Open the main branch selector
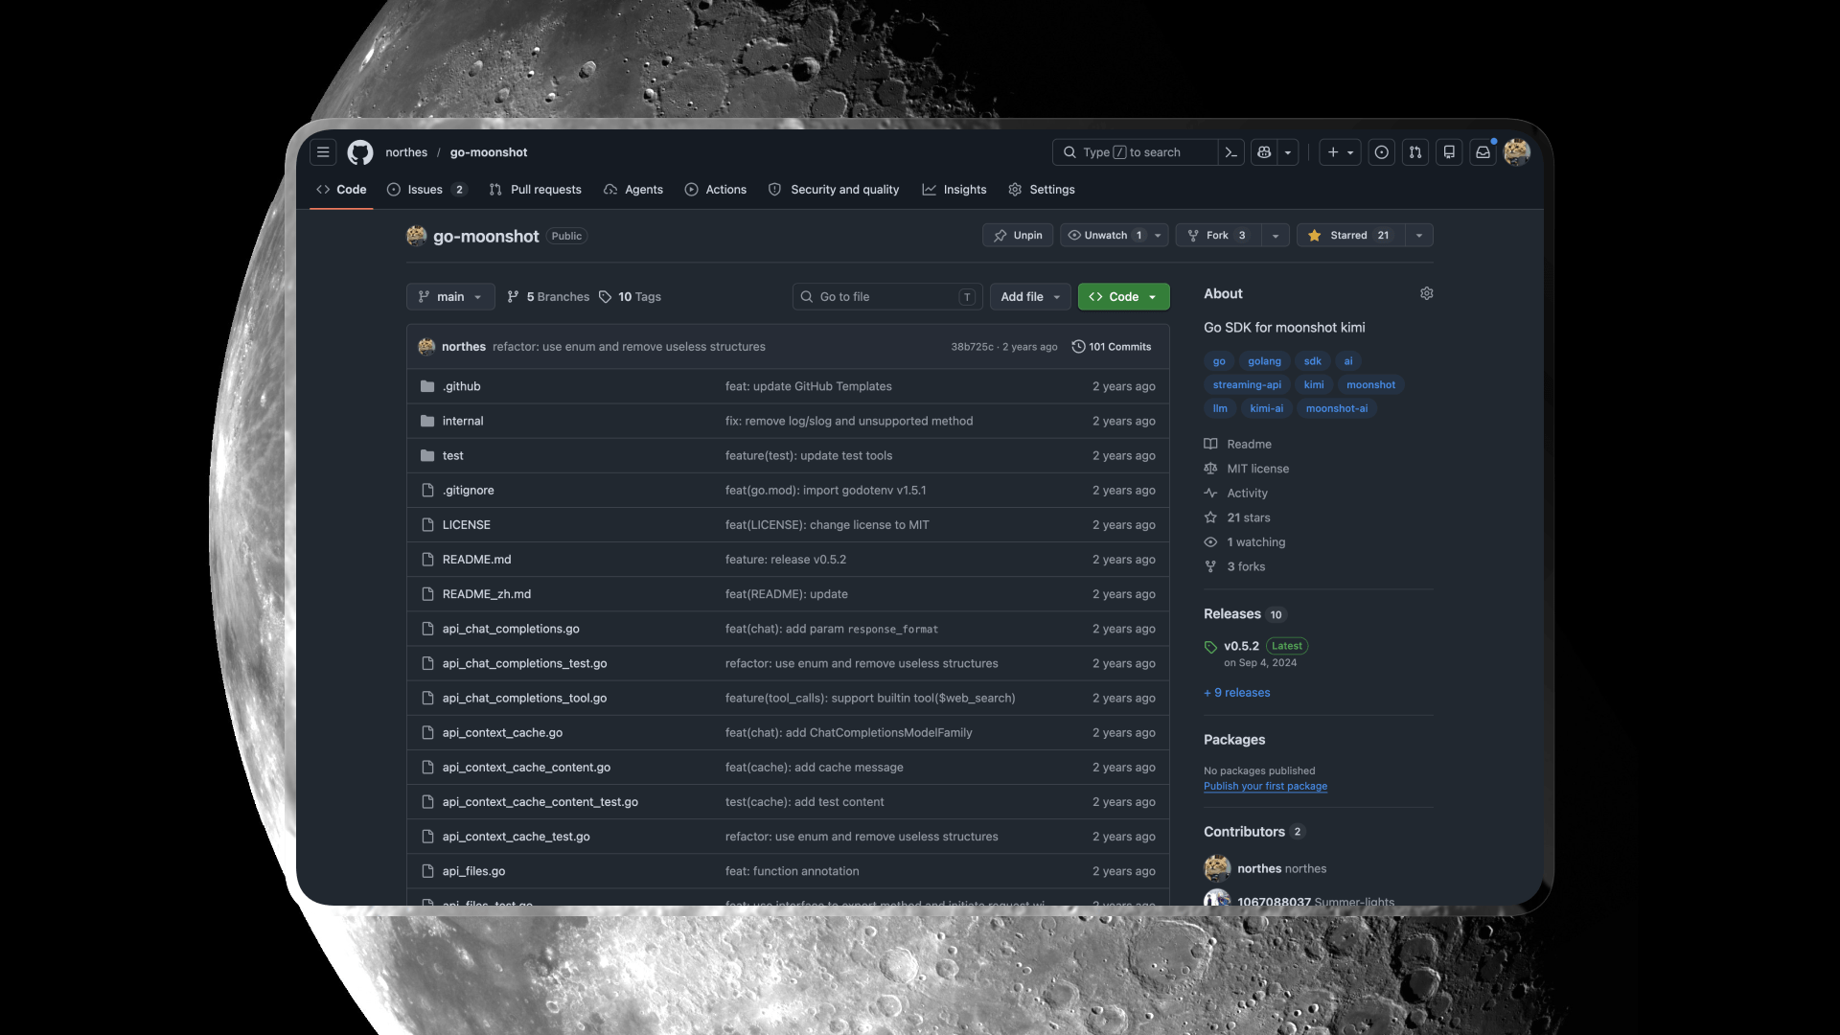This screenshot has height=1035, width=1840. coord(450,297)
